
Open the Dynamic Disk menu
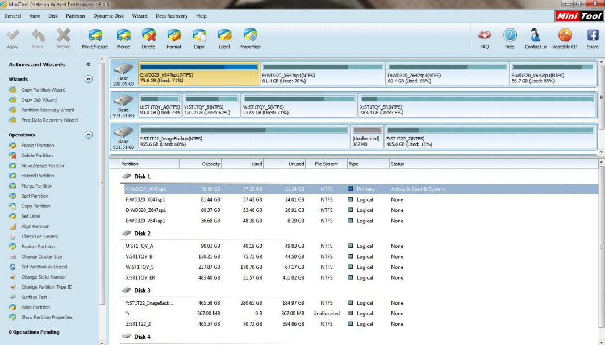click(x=109, y=16)
